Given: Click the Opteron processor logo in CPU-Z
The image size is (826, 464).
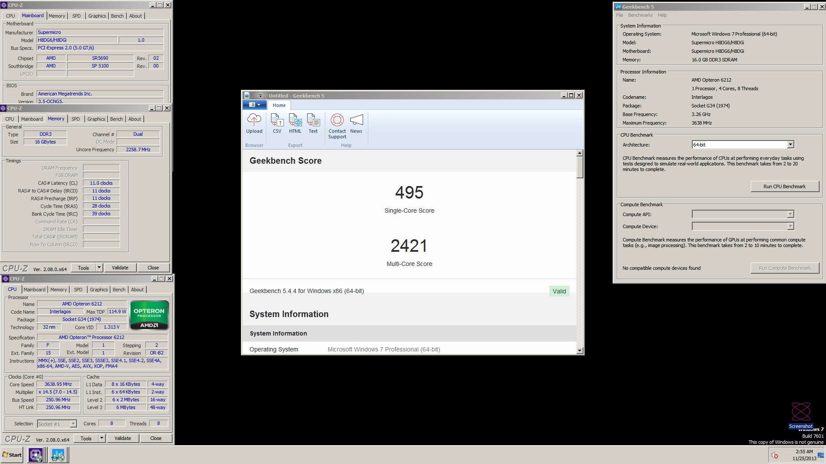Looking at the screenshot, I should pyautogui.click(x=149, y=315).
